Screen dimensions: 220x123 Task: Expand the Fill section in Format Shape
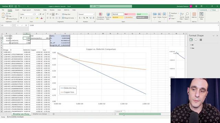coord(192,45)
